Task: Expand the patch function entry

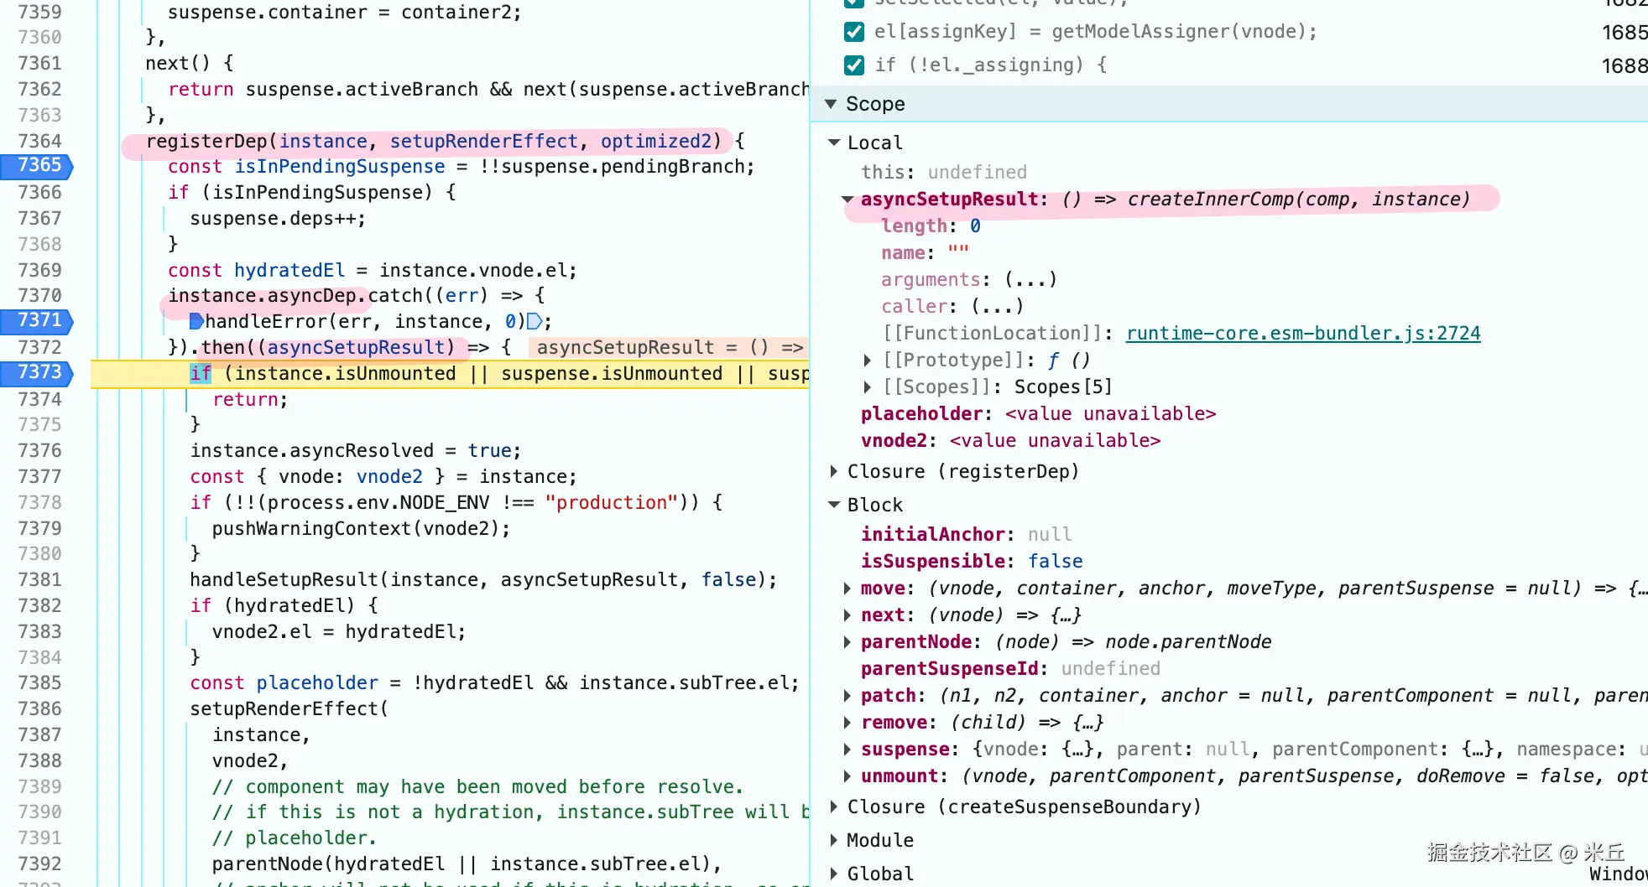Action: [x=847, y=696]
